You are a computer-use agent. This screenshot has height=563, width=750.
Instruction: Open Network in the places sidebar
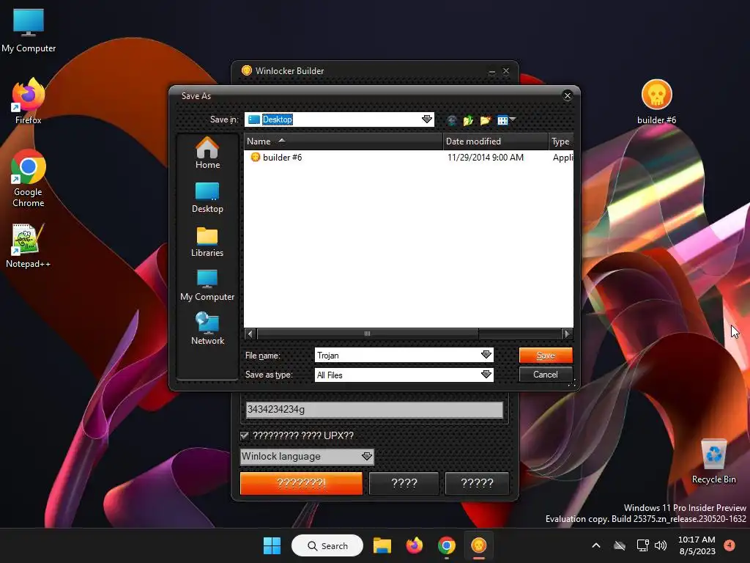pyautogui.click(x=207, y=329)
